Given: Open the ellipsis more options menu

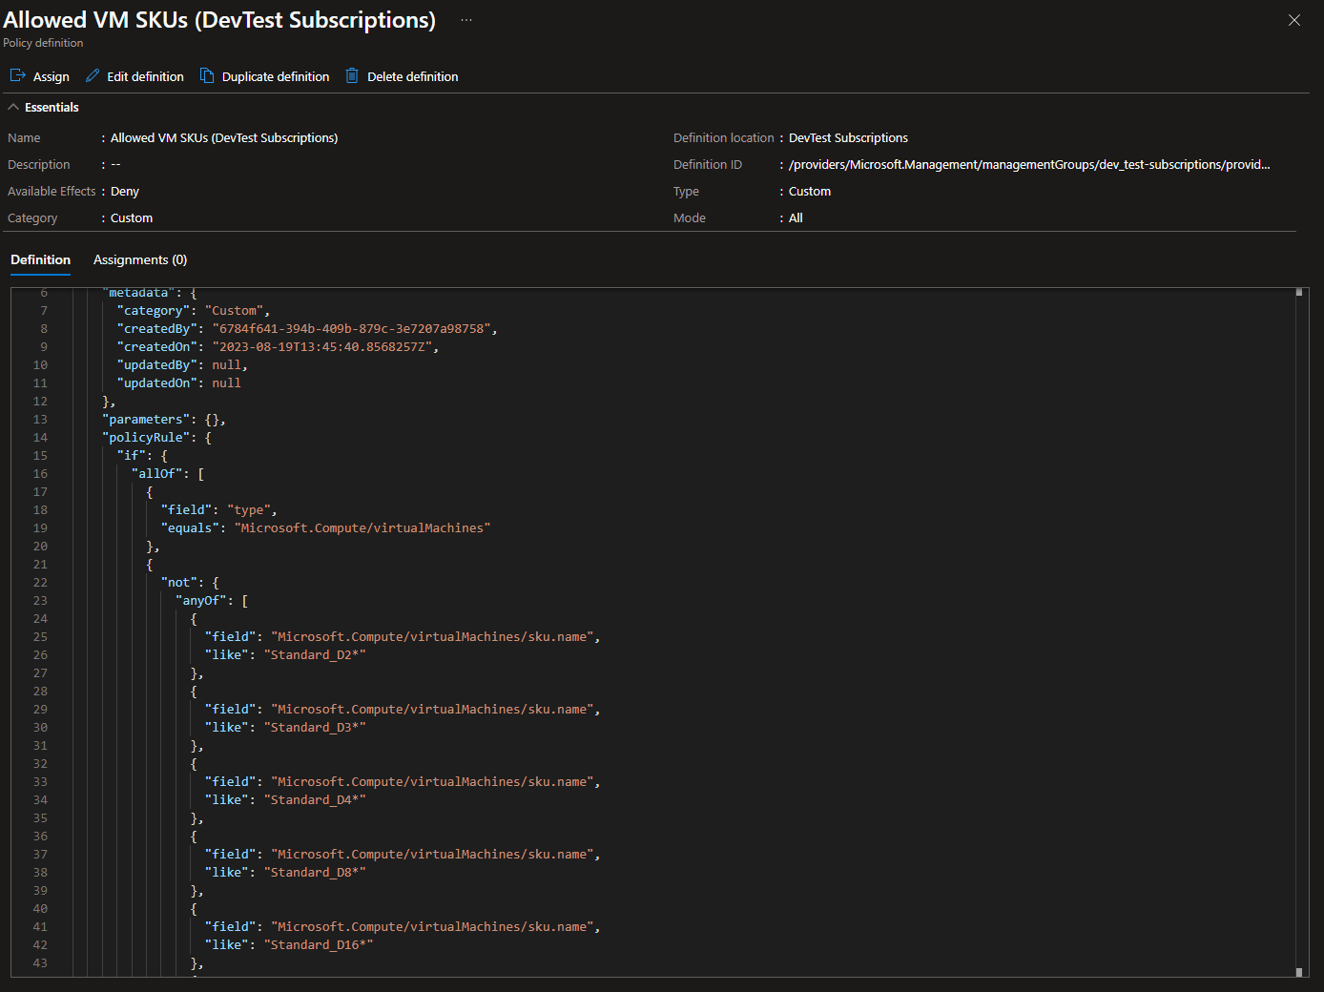Looking at the screenshot, I should pyautogui.click(x=466, y=19).
